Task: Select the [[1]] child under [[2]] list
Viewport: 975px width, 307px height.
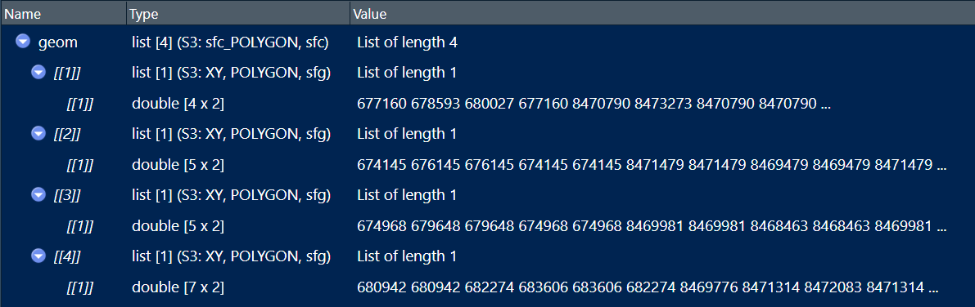Action: (80, 165)
